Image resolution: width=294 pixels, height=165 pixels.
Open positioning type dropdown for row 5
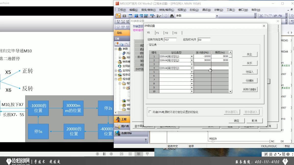(x=192, y=72)
